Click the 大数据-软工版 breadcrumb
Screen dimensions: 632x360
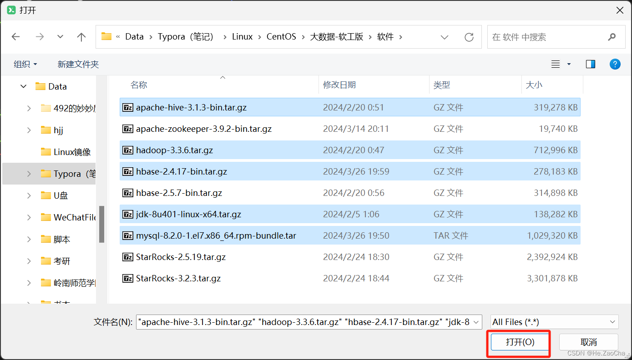pos(337,37)
